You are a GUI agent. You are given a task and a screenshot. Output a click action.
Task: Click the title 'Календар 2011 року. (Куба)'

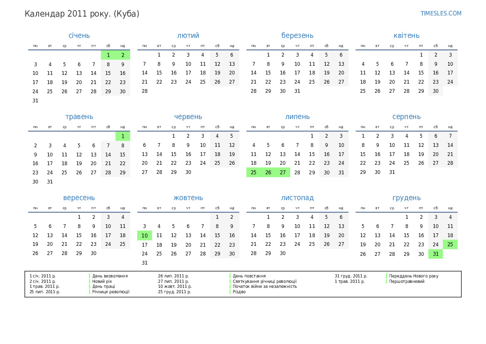[82, 14]
